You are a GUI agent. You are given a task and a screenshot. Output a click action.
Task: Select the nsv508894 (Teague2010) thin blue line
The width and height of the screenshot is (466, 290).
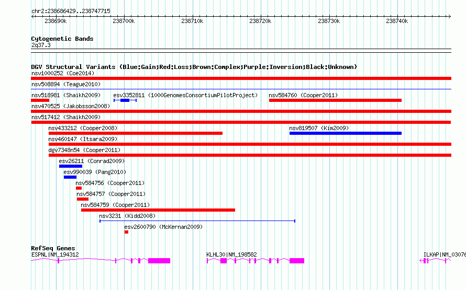pyautogui.click(x=241, y=89)
